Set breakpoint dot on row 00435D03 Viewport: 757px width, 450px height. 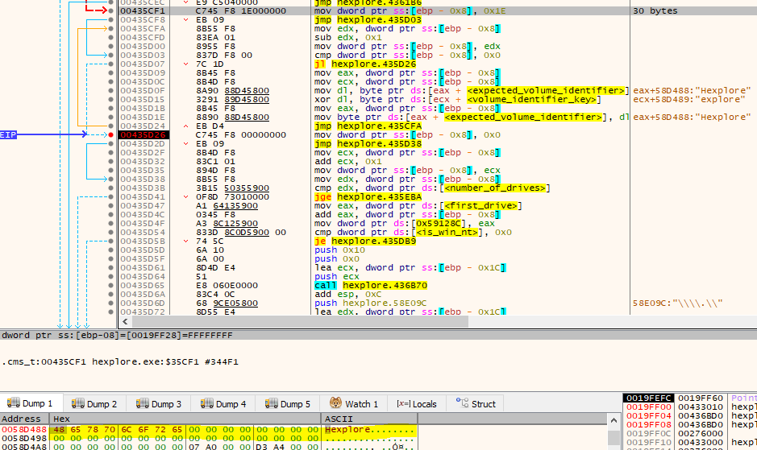(x=111, y=55)
